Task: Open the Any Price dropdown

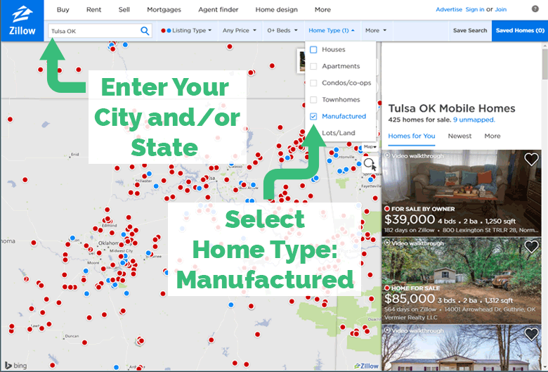Action: (x=240, y=30)
